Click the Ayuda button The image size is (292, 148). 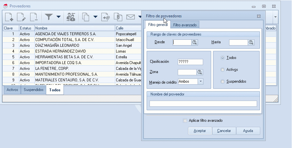[x=248, y=131]
